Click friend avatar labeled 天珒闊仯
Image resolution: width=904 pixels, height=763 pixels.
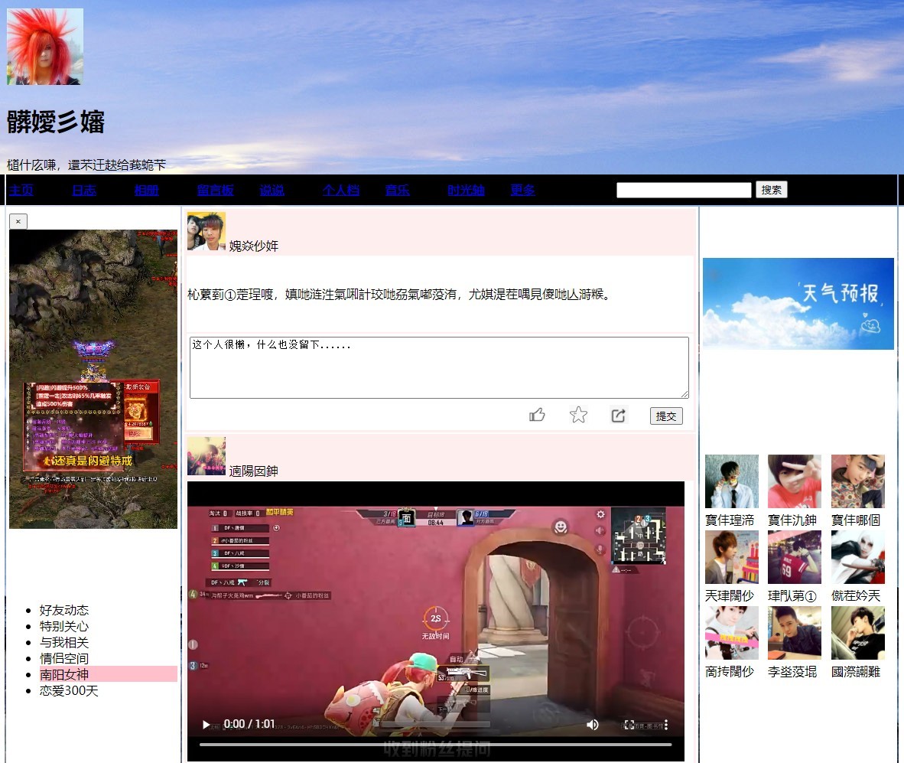[732, 557]
